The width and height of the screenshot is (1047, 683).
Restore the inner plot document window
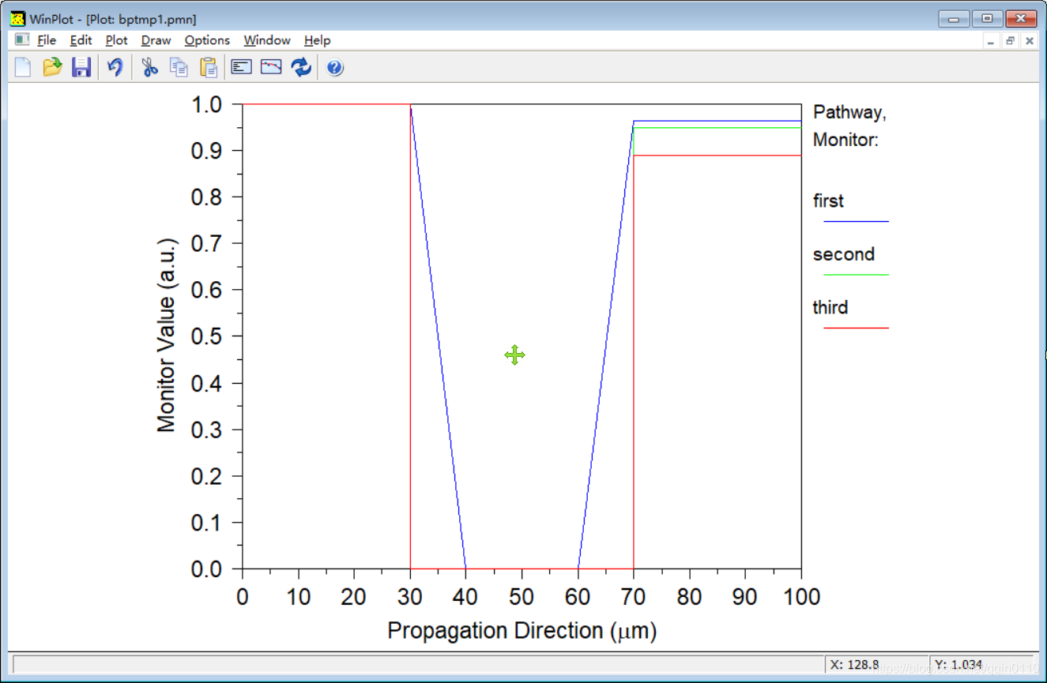1010,41
